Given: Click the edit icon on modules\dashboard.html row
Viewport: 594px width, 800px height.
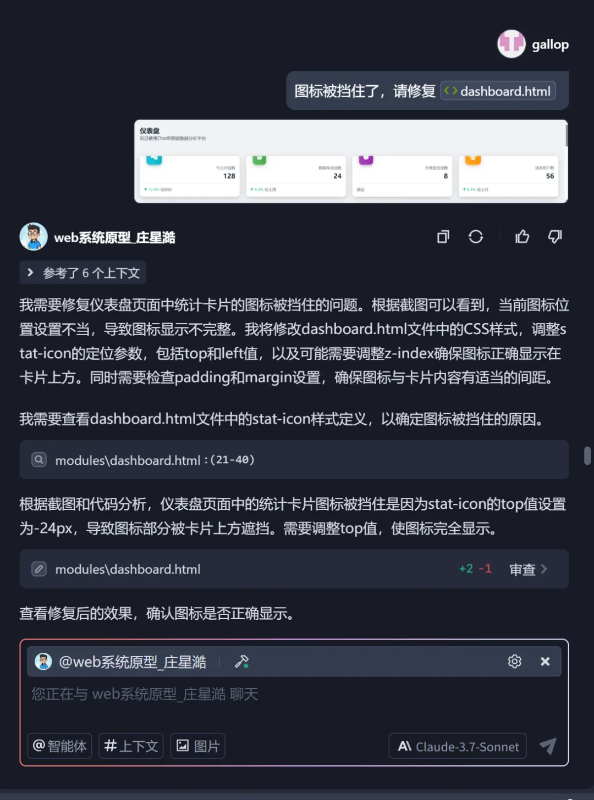Looking at the screenshot, I should pos(39,569).
